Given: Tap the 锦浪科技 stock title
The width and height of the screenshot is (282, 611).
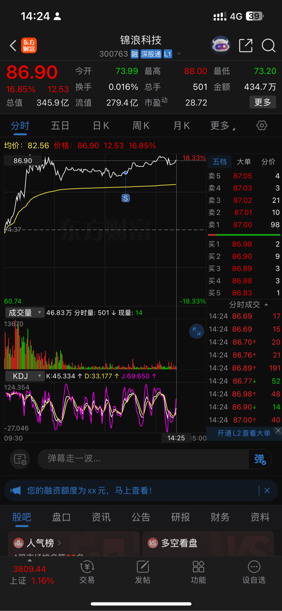Looking at the screenshot, I should tap(141, 40).
